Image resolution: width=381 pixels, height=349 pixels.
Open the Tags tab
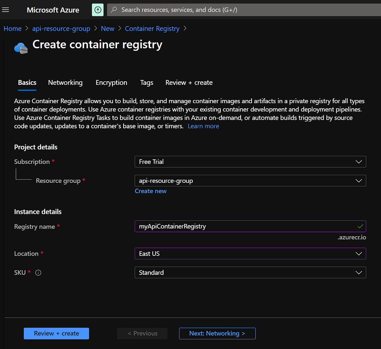[147, 82]
